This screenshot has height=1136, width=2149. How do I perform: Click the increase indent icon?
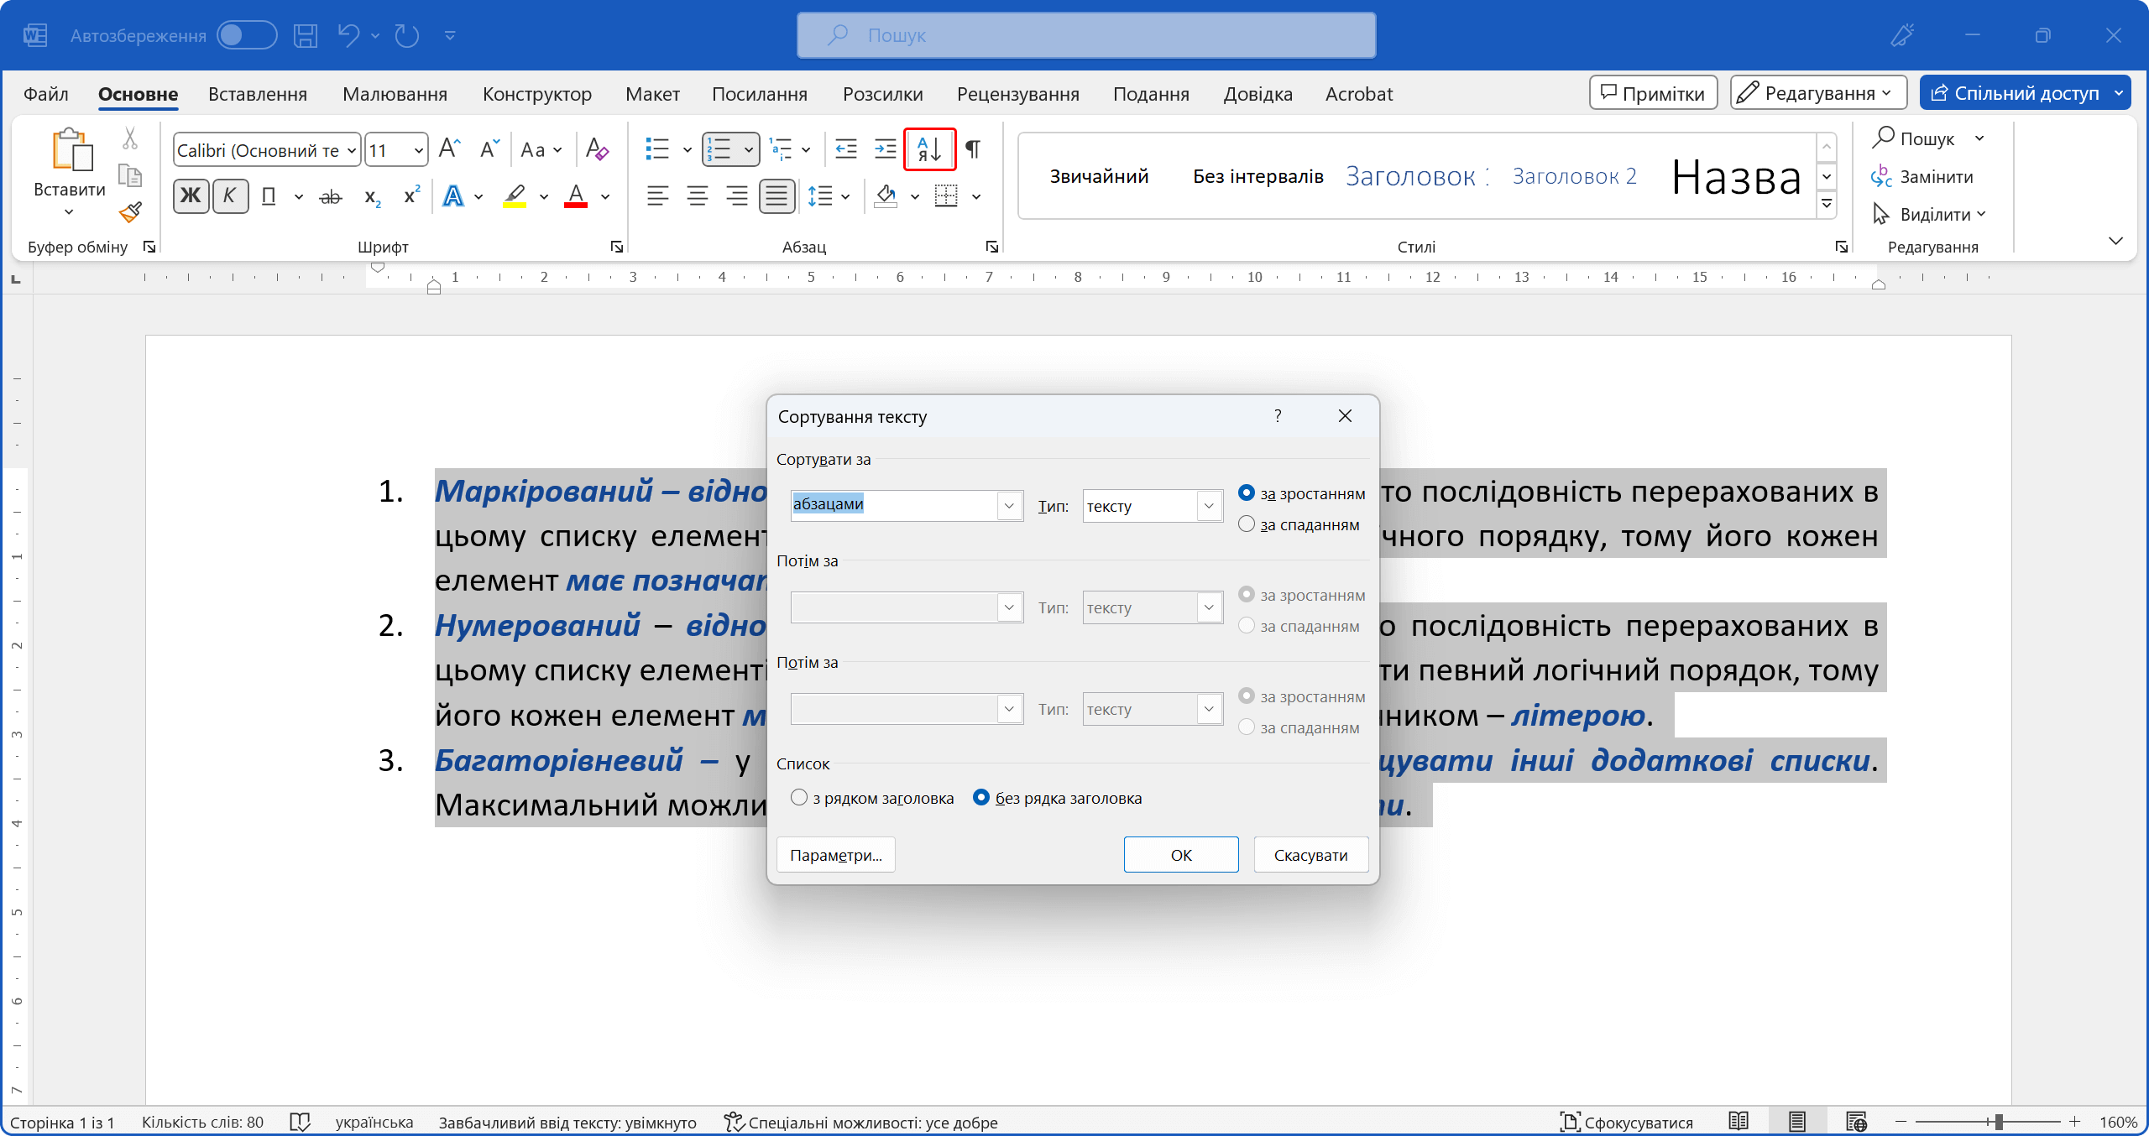[886, 149]
